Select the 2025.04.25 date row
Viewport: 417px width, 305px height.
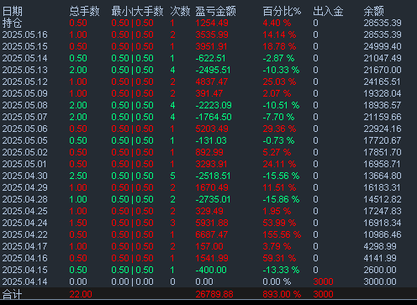(x=25, y=211)
